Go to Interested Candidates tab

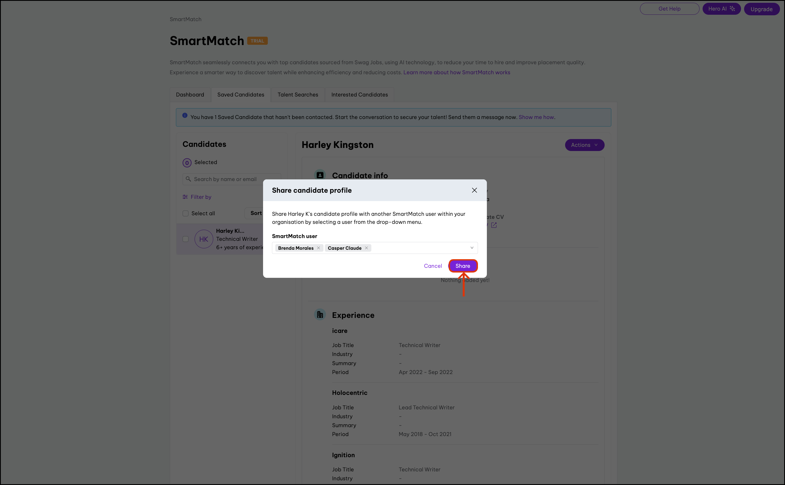[x=359, y=95]
